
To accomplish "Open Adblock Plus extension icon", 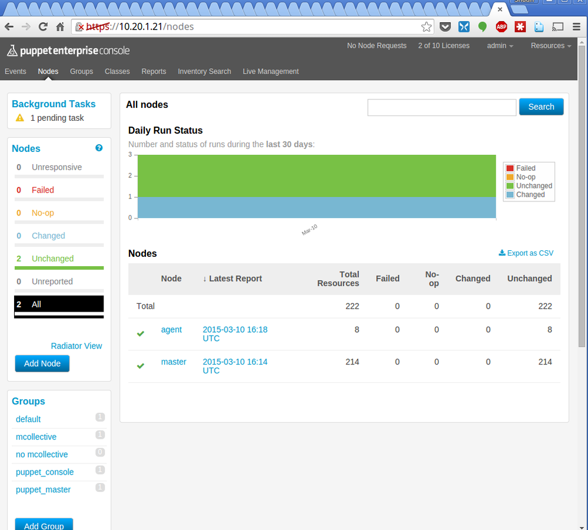I will point(501,26).
